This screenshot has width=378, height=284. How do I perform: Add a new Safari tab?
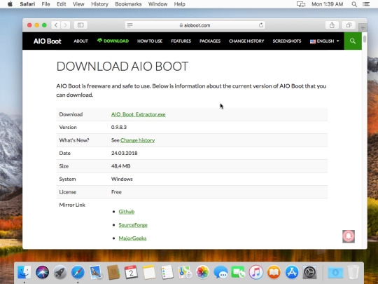363,27
